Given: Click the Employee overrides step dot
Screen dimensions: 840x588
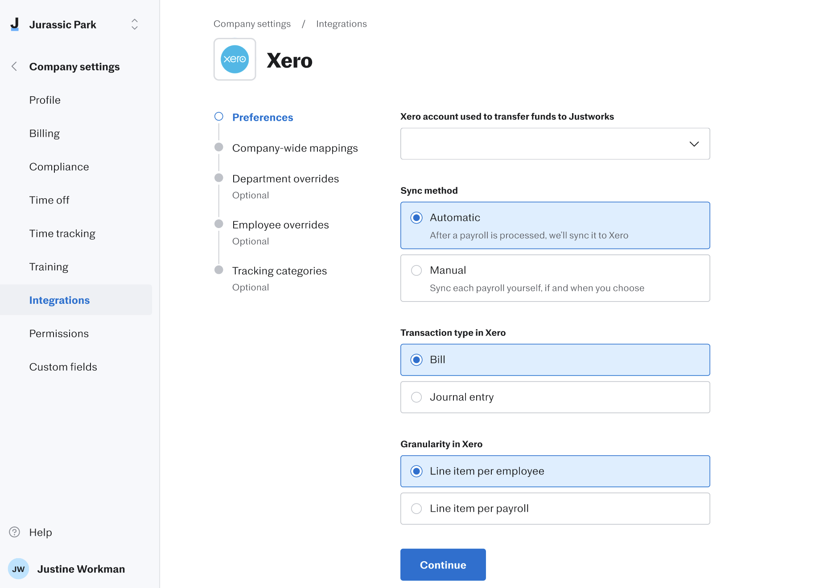Looking at the screenshot, I should [219, 224].
